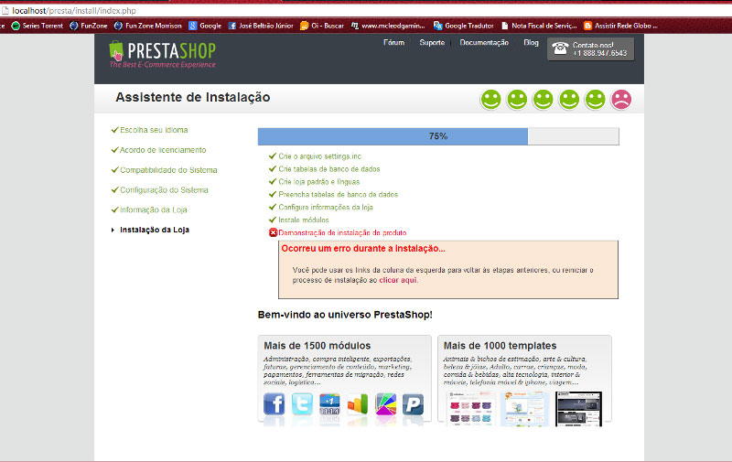Click 'Instale módulos' step text
The width and height of the screenshot is (732, 462).
(304, 220)
